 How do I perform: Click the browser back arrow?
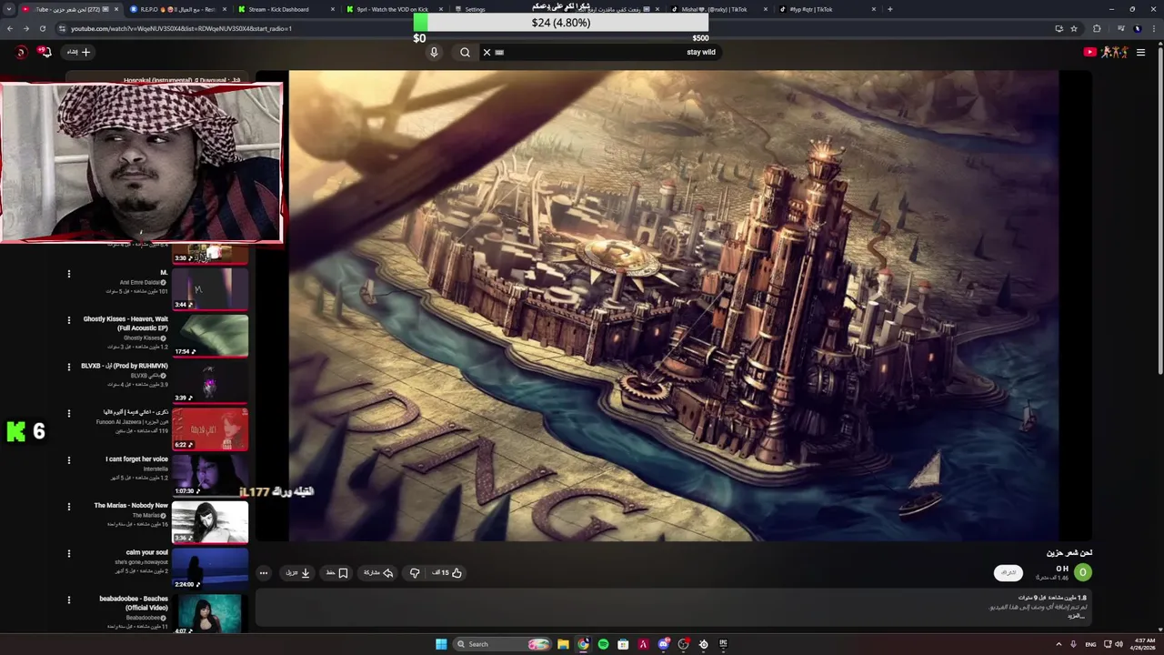coord(10,28)
